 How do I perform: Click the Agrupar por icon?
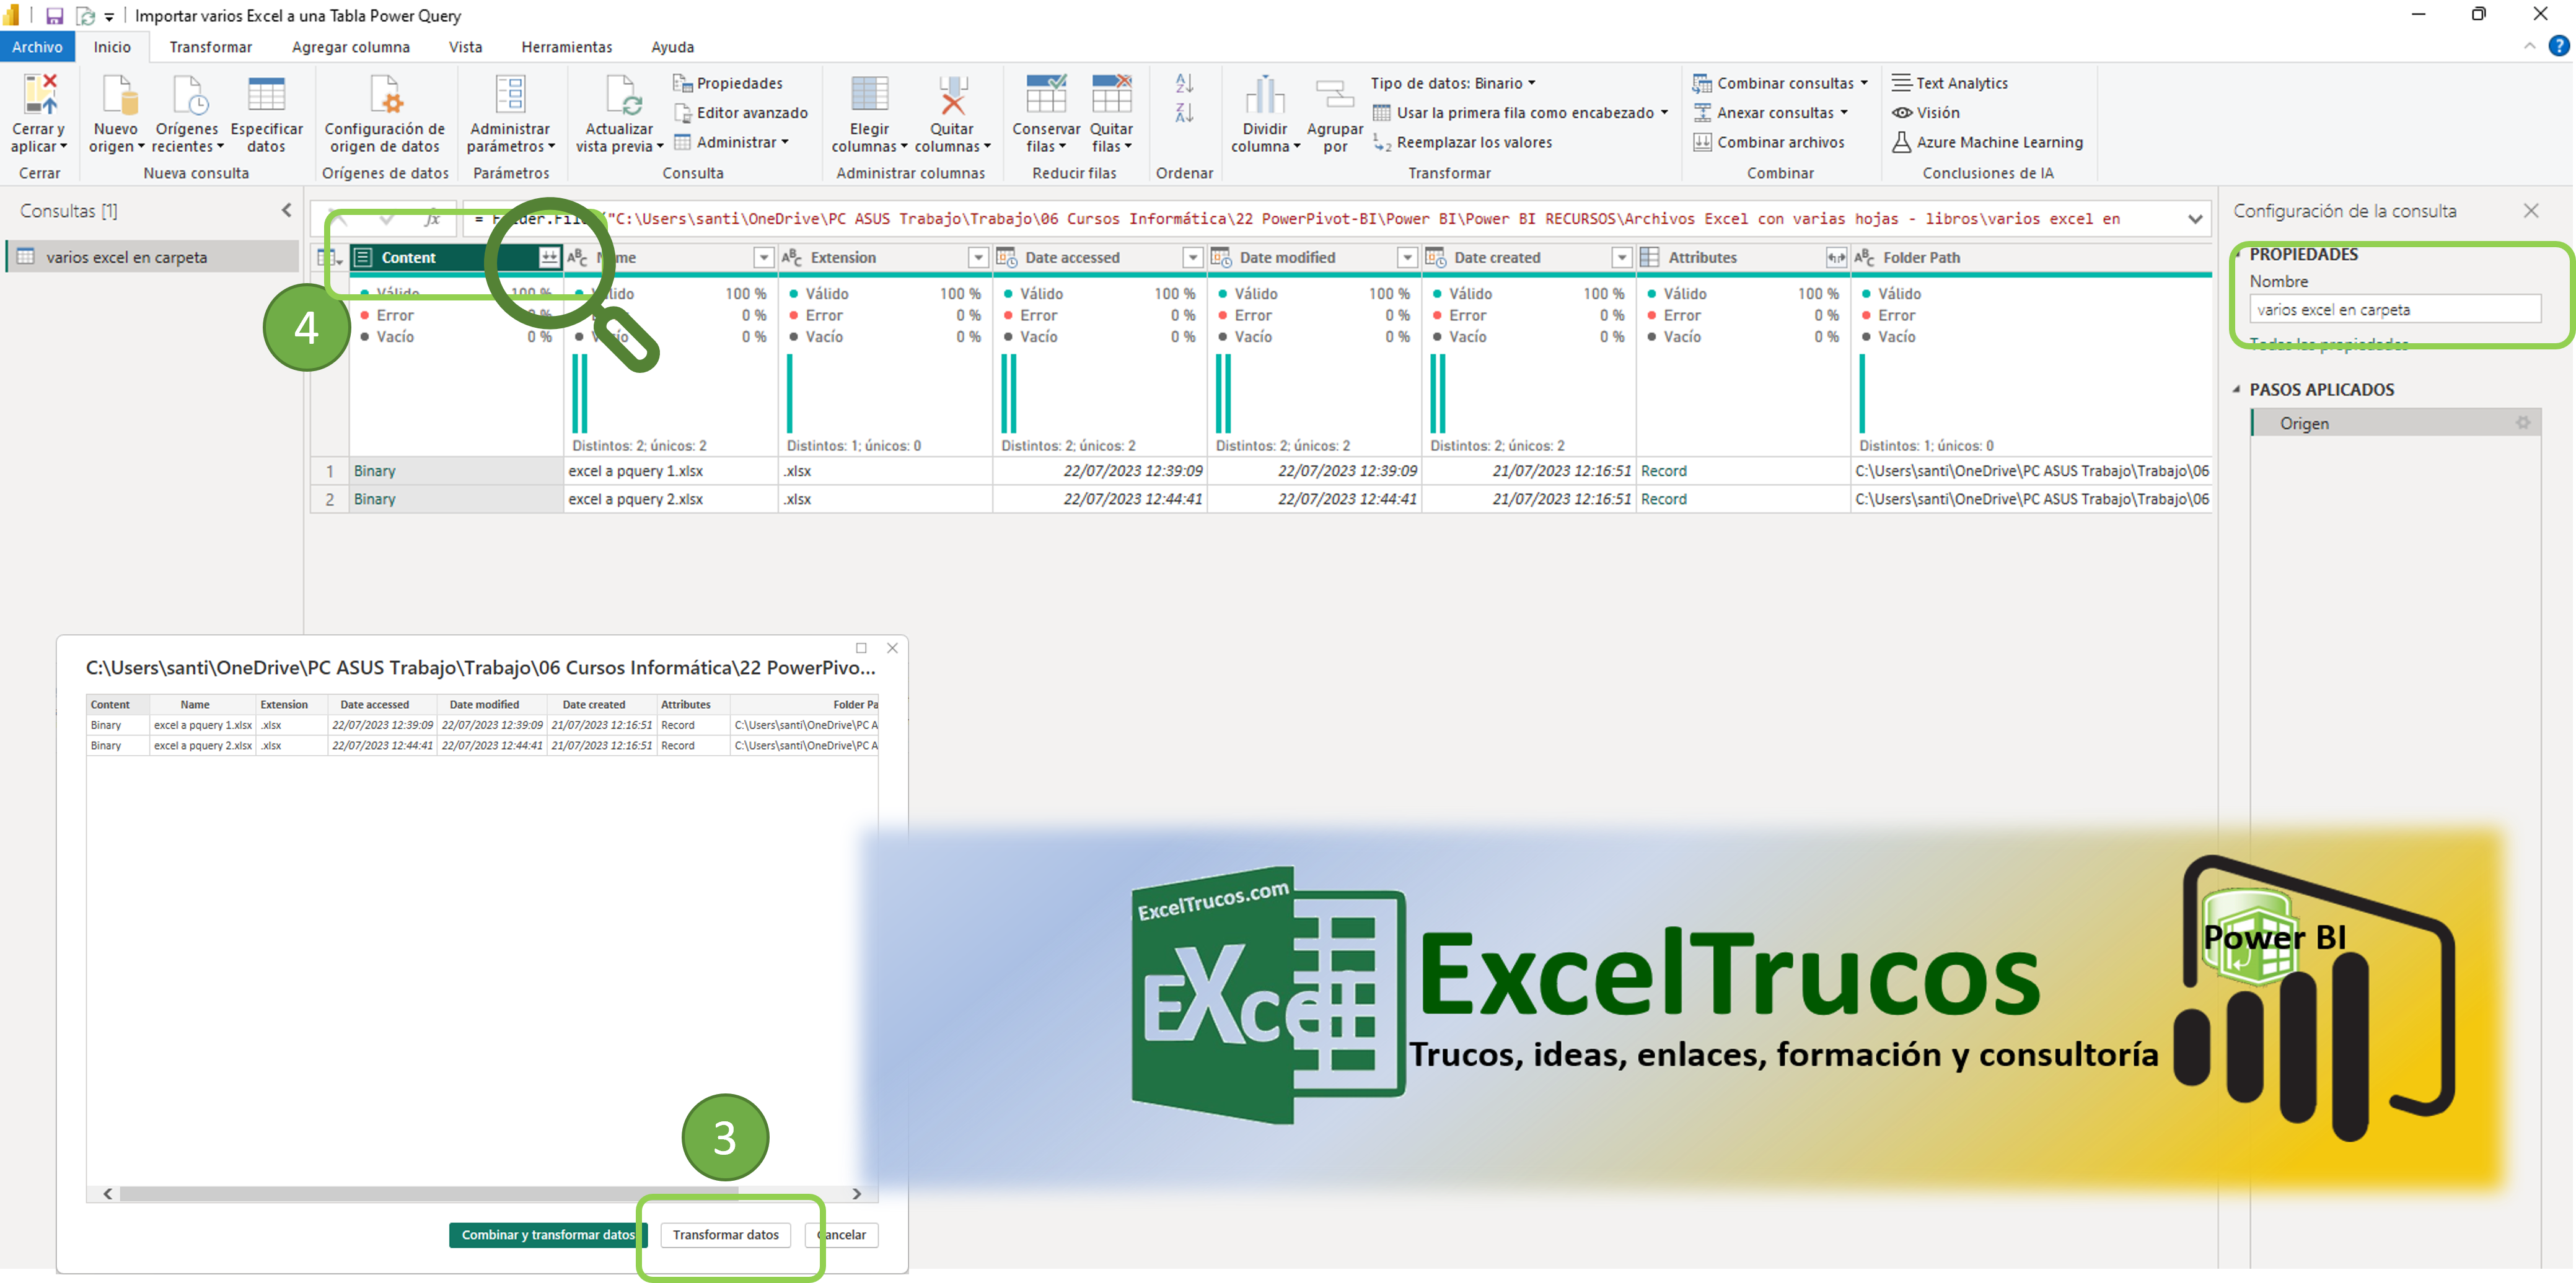(x=1334, y=95)
